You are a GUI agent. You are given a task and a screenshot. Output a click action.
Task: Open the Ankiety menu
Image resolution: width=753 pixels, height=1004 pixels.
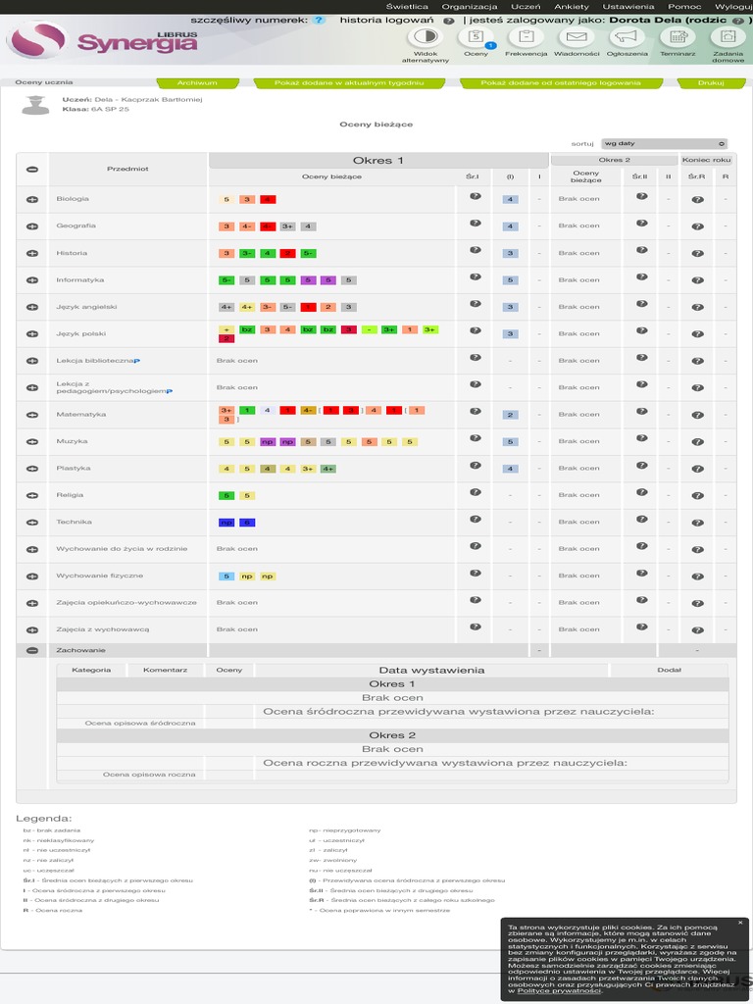(x=572, y=7)
